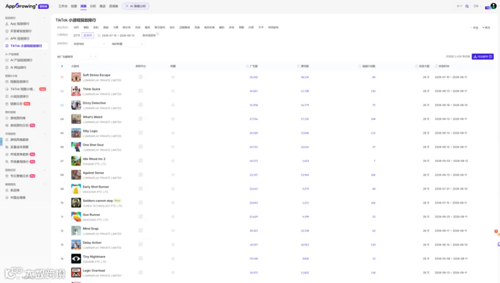
Task: Open 游戏预约榜 in sidebar
Action: [x=18, y=118]
